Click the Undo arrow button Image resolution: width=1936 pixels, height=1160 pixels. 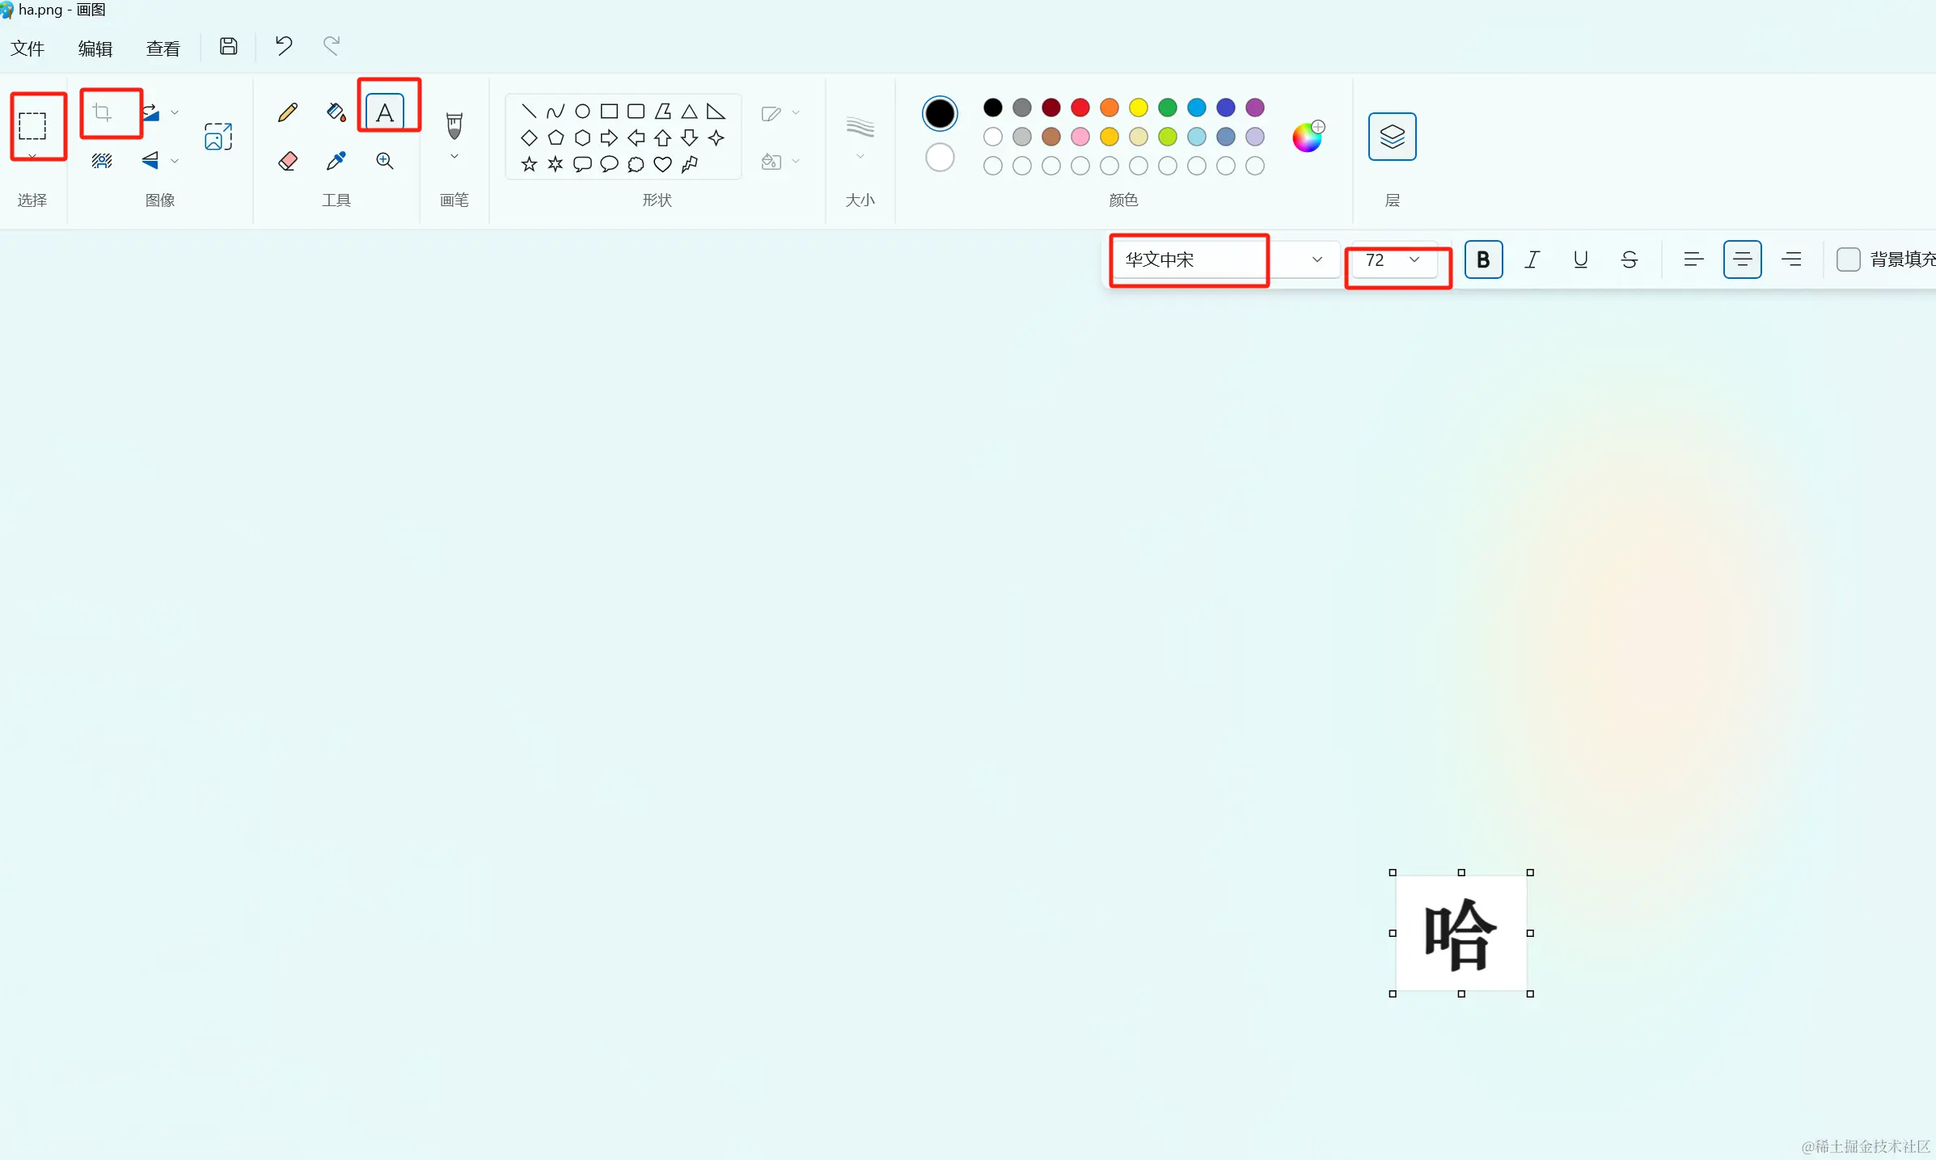coord(283,45)
